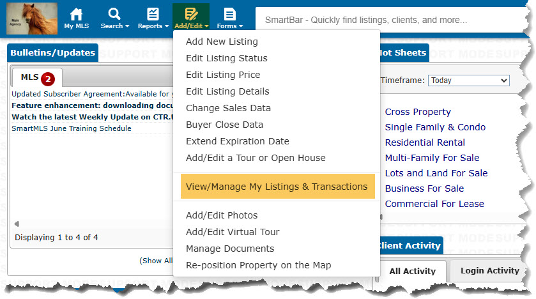536x299 pixels.
Task: Click the Client Activity panel header
Action: (411, 246)
